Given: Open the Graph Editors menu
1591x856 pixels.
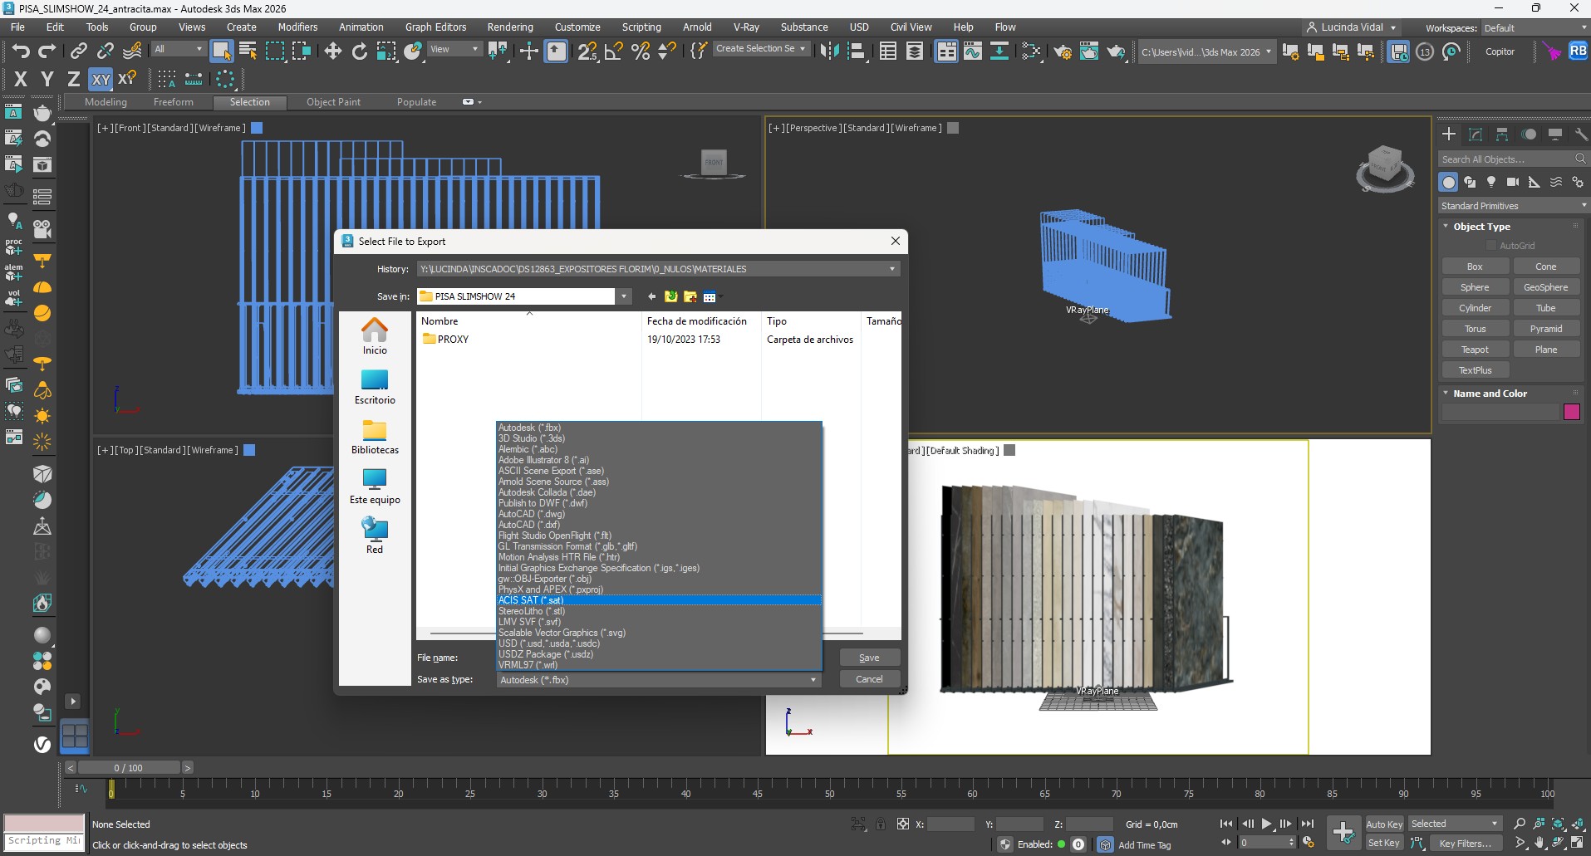Looking at the screenshot, I should click(x=435, y=27).
